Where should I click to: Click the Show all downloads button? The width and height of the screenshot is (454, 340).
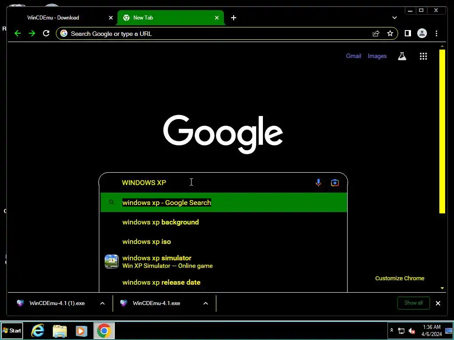(x=414, y=303)
